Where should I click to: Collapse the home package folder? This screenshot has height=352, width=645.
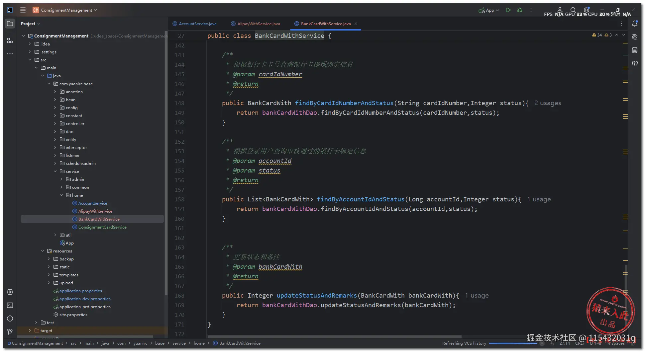point(61,195)
